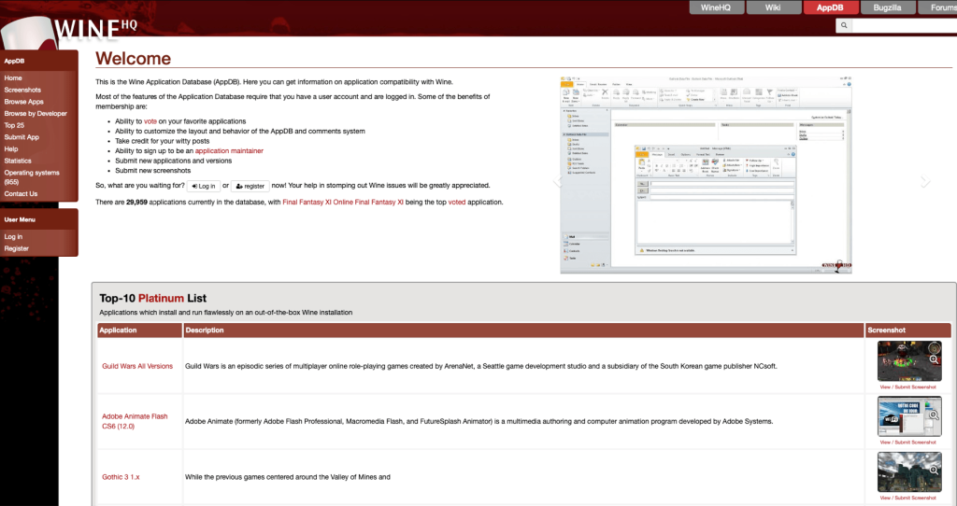Click View / Submit Screenshot for Gothic 3
The image size is (957, 506).
(x=908, y=498)
